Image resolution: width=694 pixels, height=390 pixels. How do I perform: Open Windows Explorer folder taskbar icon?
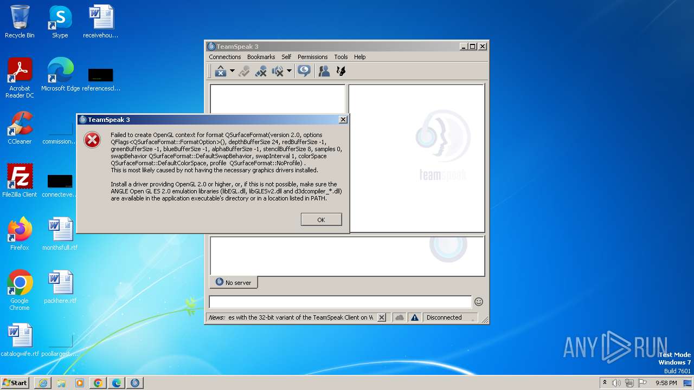(x=61, y=383)
